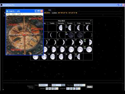Viewport: 125px width, 94px height.
Task: Close the CHARTR-1.JPG window
Action: pyautogui.click(x=42, y=11)
